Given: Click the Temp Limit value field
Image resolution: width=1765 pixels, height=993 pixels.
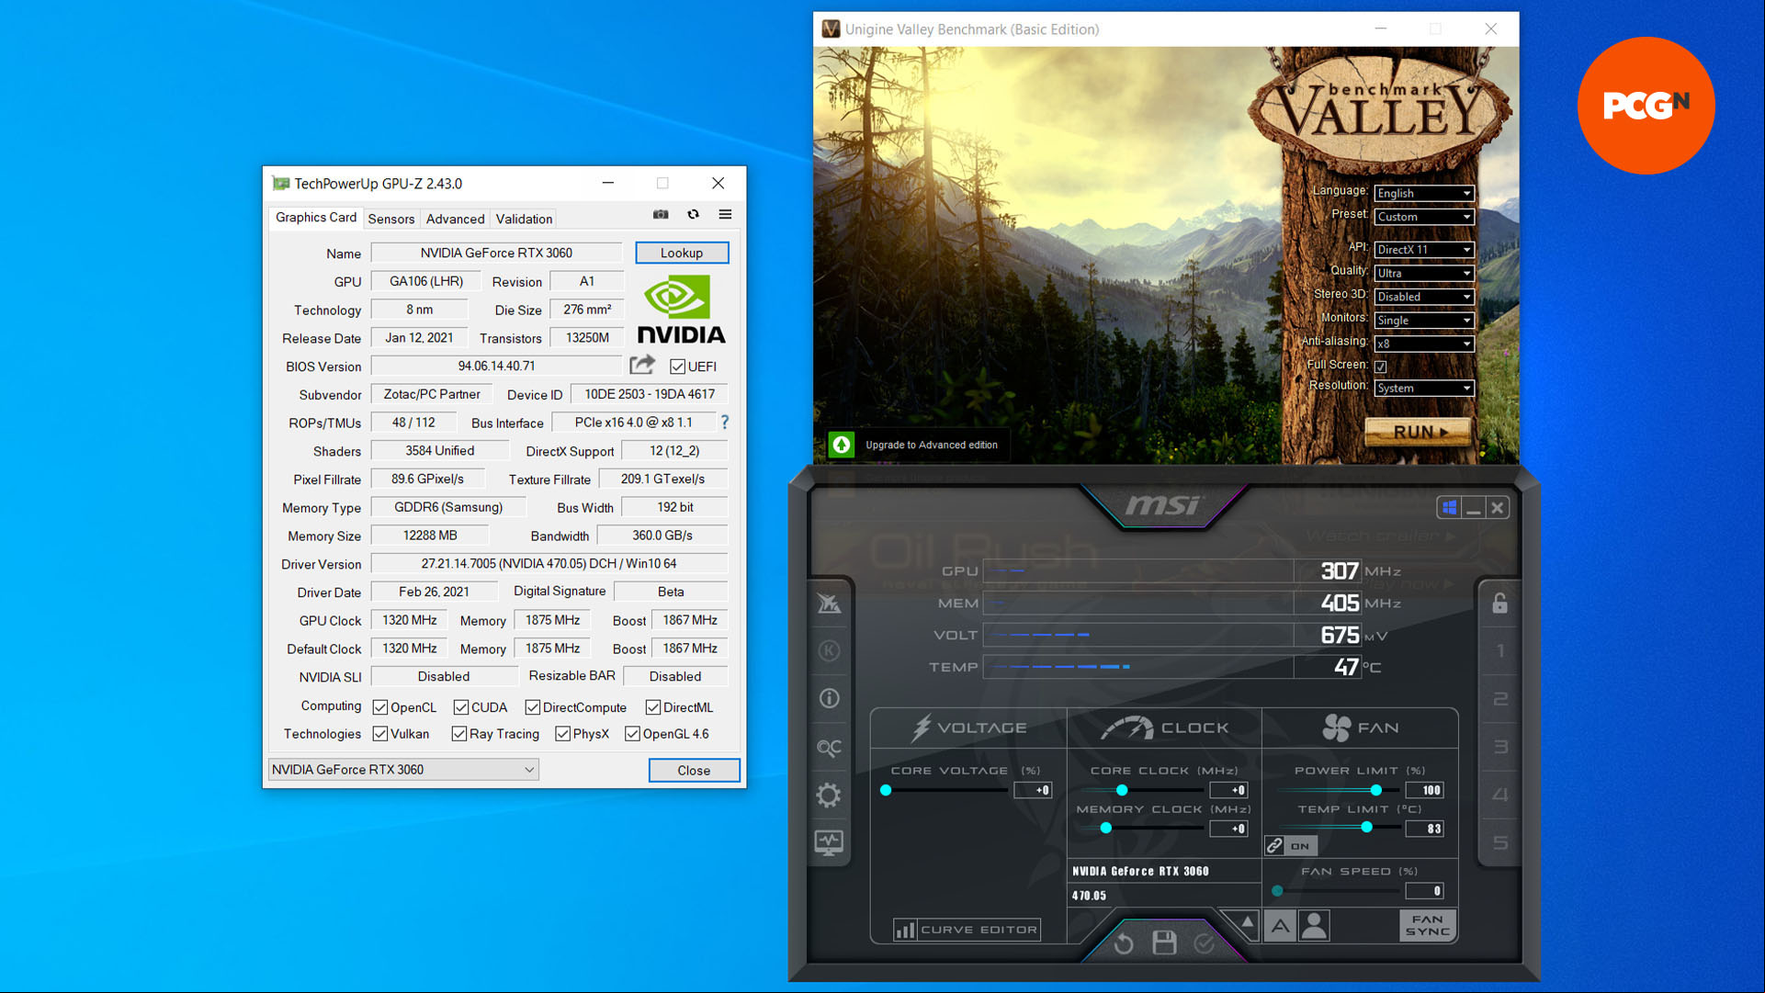Looking at the screenshot, I should tap(1425, 829).
